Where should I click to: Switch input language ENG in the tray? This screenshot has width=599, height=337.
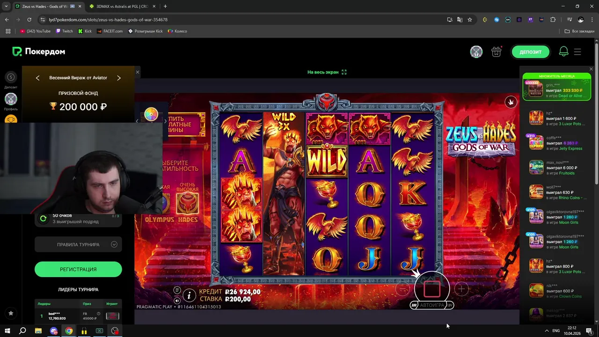pos(556,330)
